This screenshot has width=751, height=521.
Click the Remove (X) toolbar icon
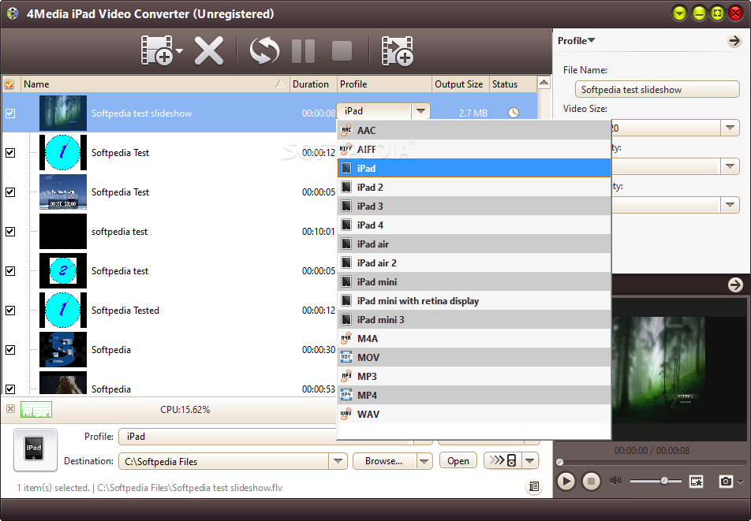pos(209,50)
